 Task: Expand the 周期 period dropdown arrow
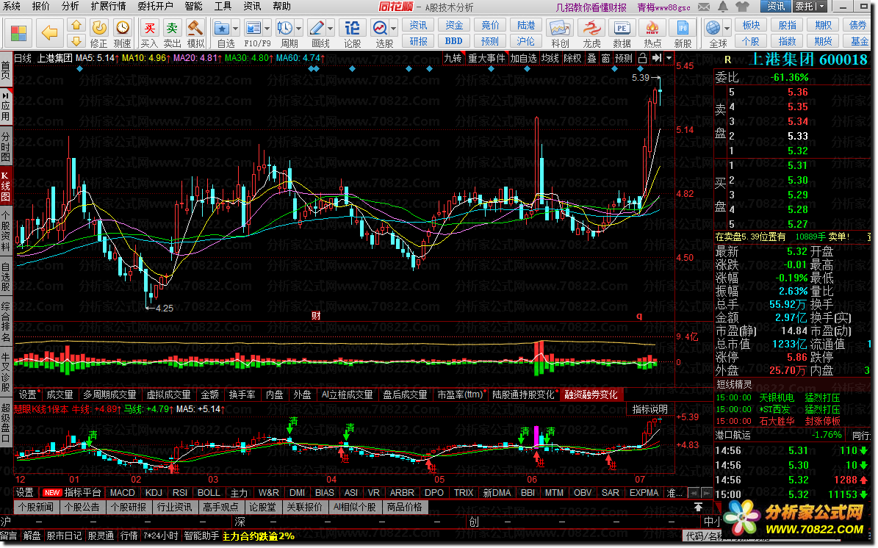(x=299, y=28)
